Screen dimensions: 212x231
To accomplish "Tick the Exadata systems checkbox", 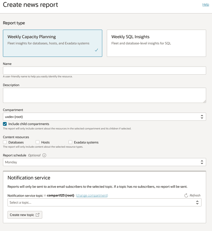I will tap(70, 142).
